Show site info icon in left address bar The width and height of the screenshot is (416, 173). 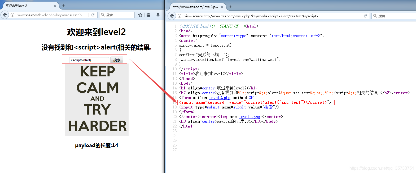point(12,15)
